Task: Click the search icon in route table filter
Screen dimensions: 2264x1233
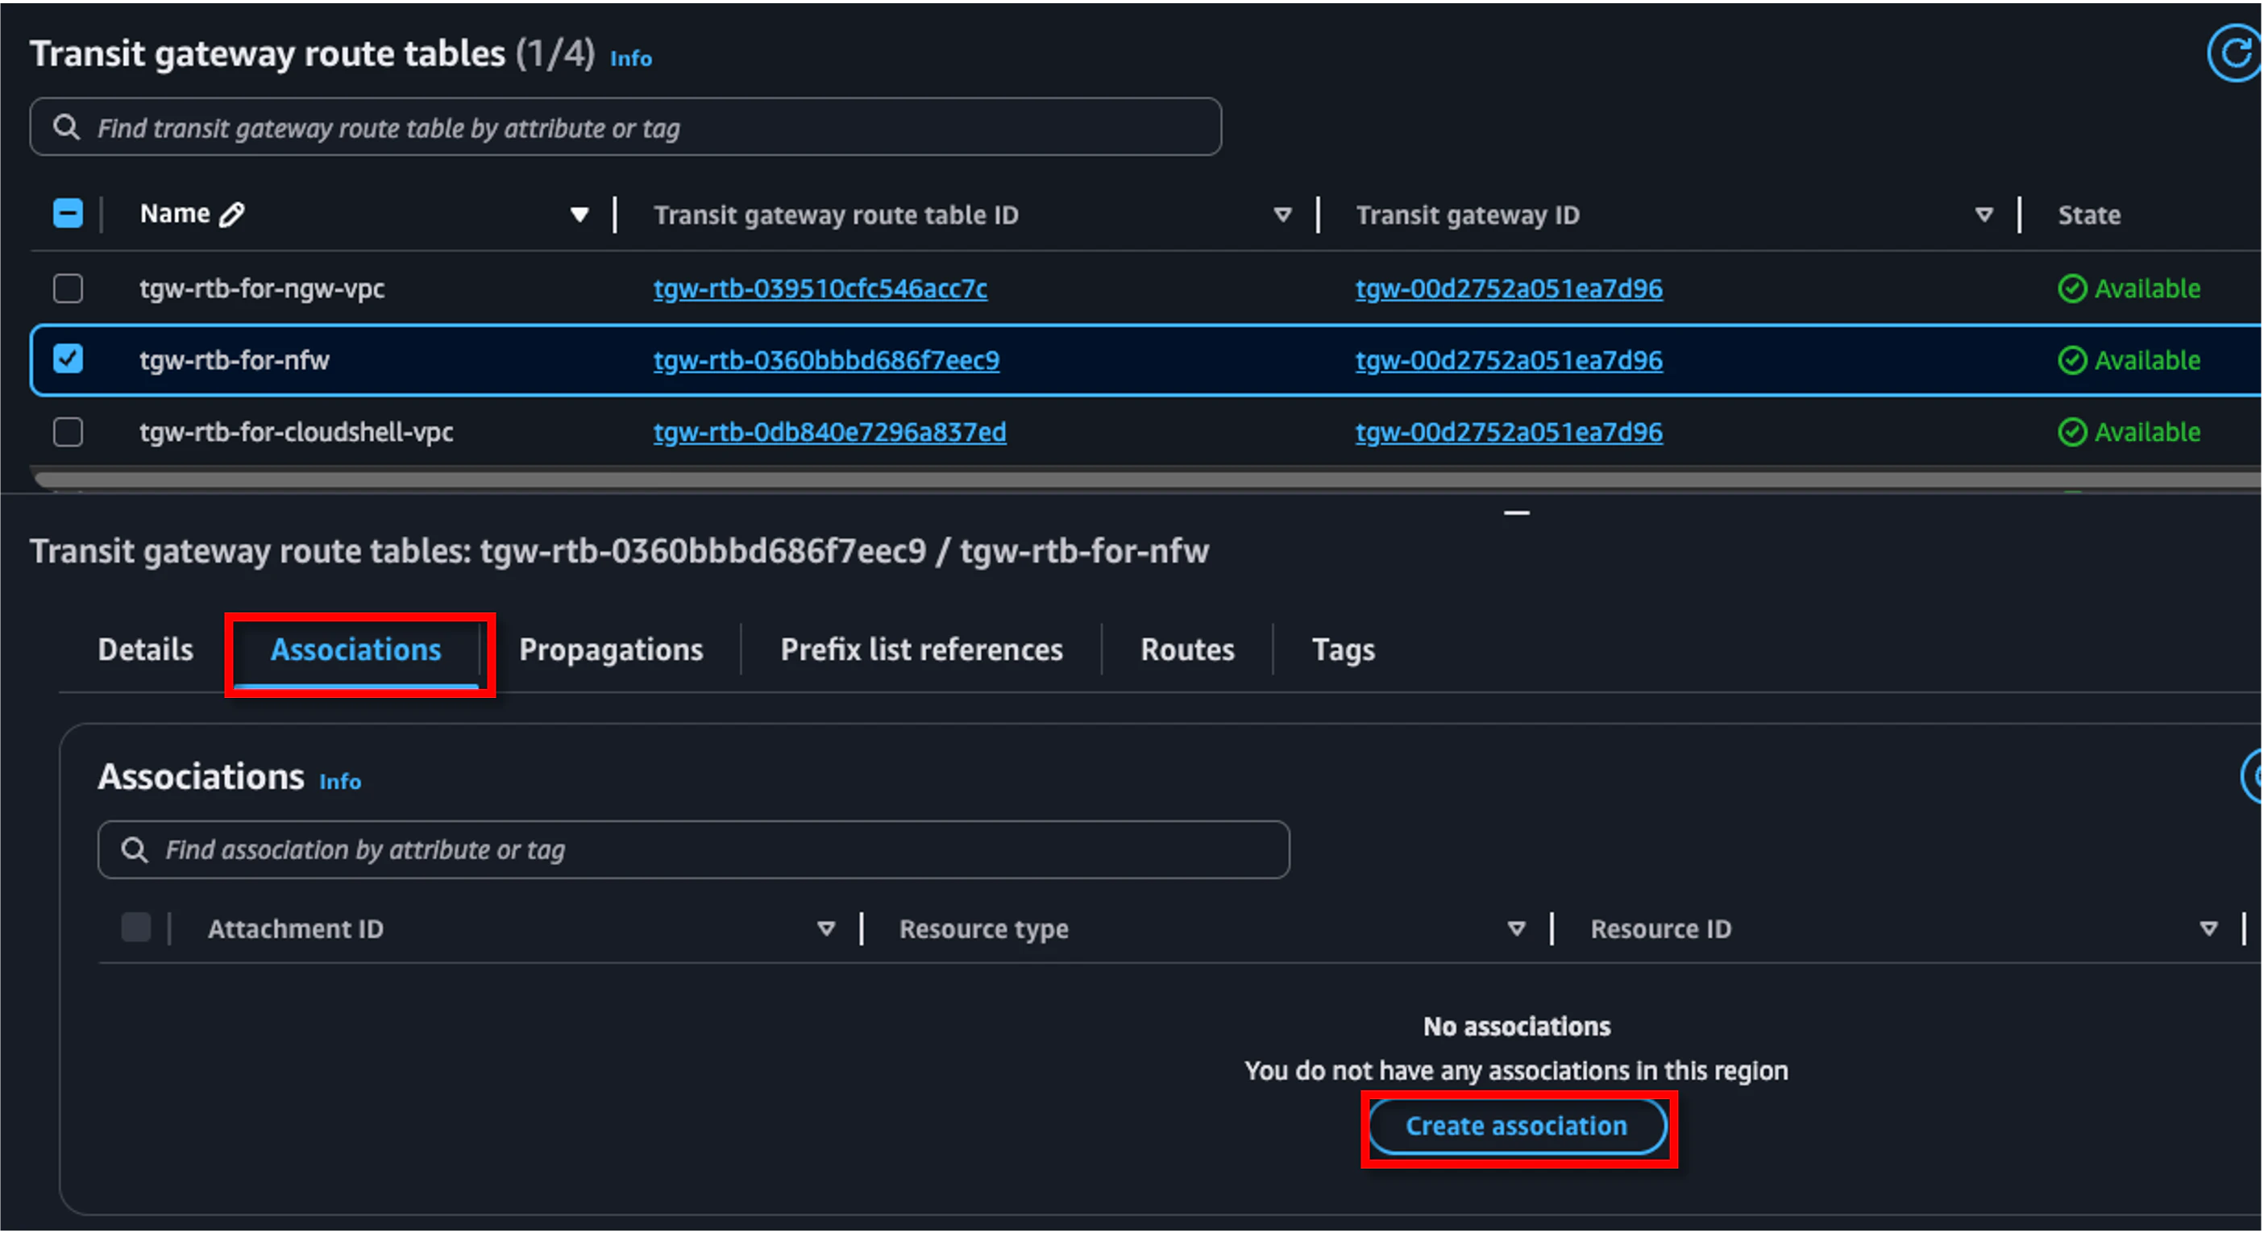Action: (66, 127)
